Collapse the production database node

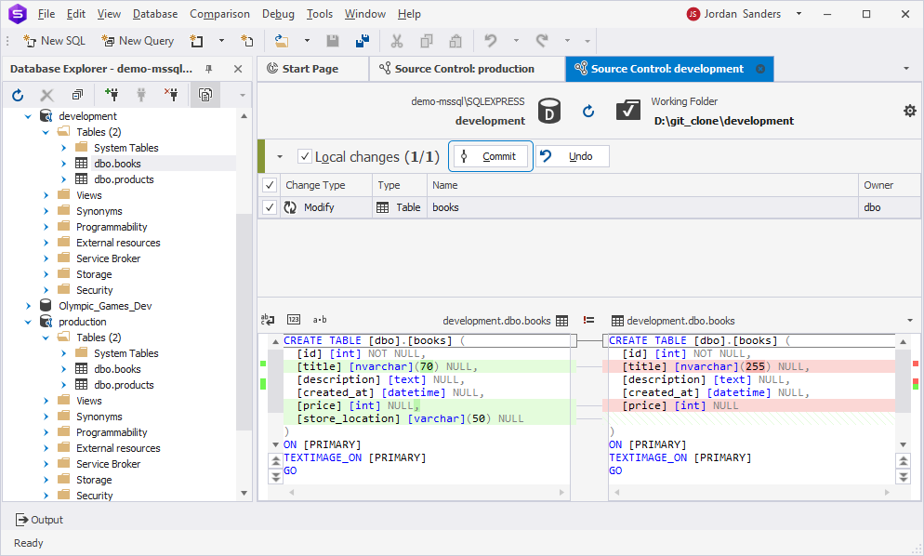tap(28, 322)
